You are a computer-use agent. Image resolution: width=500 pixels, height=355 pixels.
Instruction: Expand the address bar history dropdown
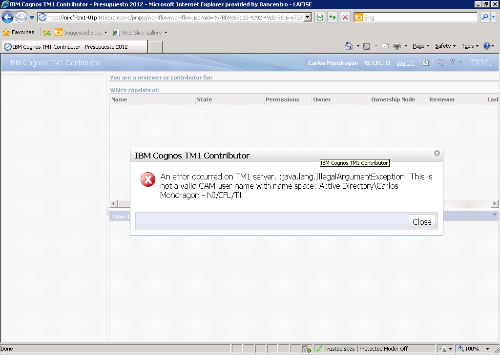308,18
